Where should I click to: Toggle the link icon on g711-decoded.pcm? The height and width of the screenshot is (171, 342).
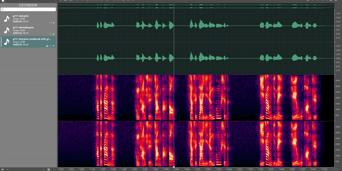(51, 34)
